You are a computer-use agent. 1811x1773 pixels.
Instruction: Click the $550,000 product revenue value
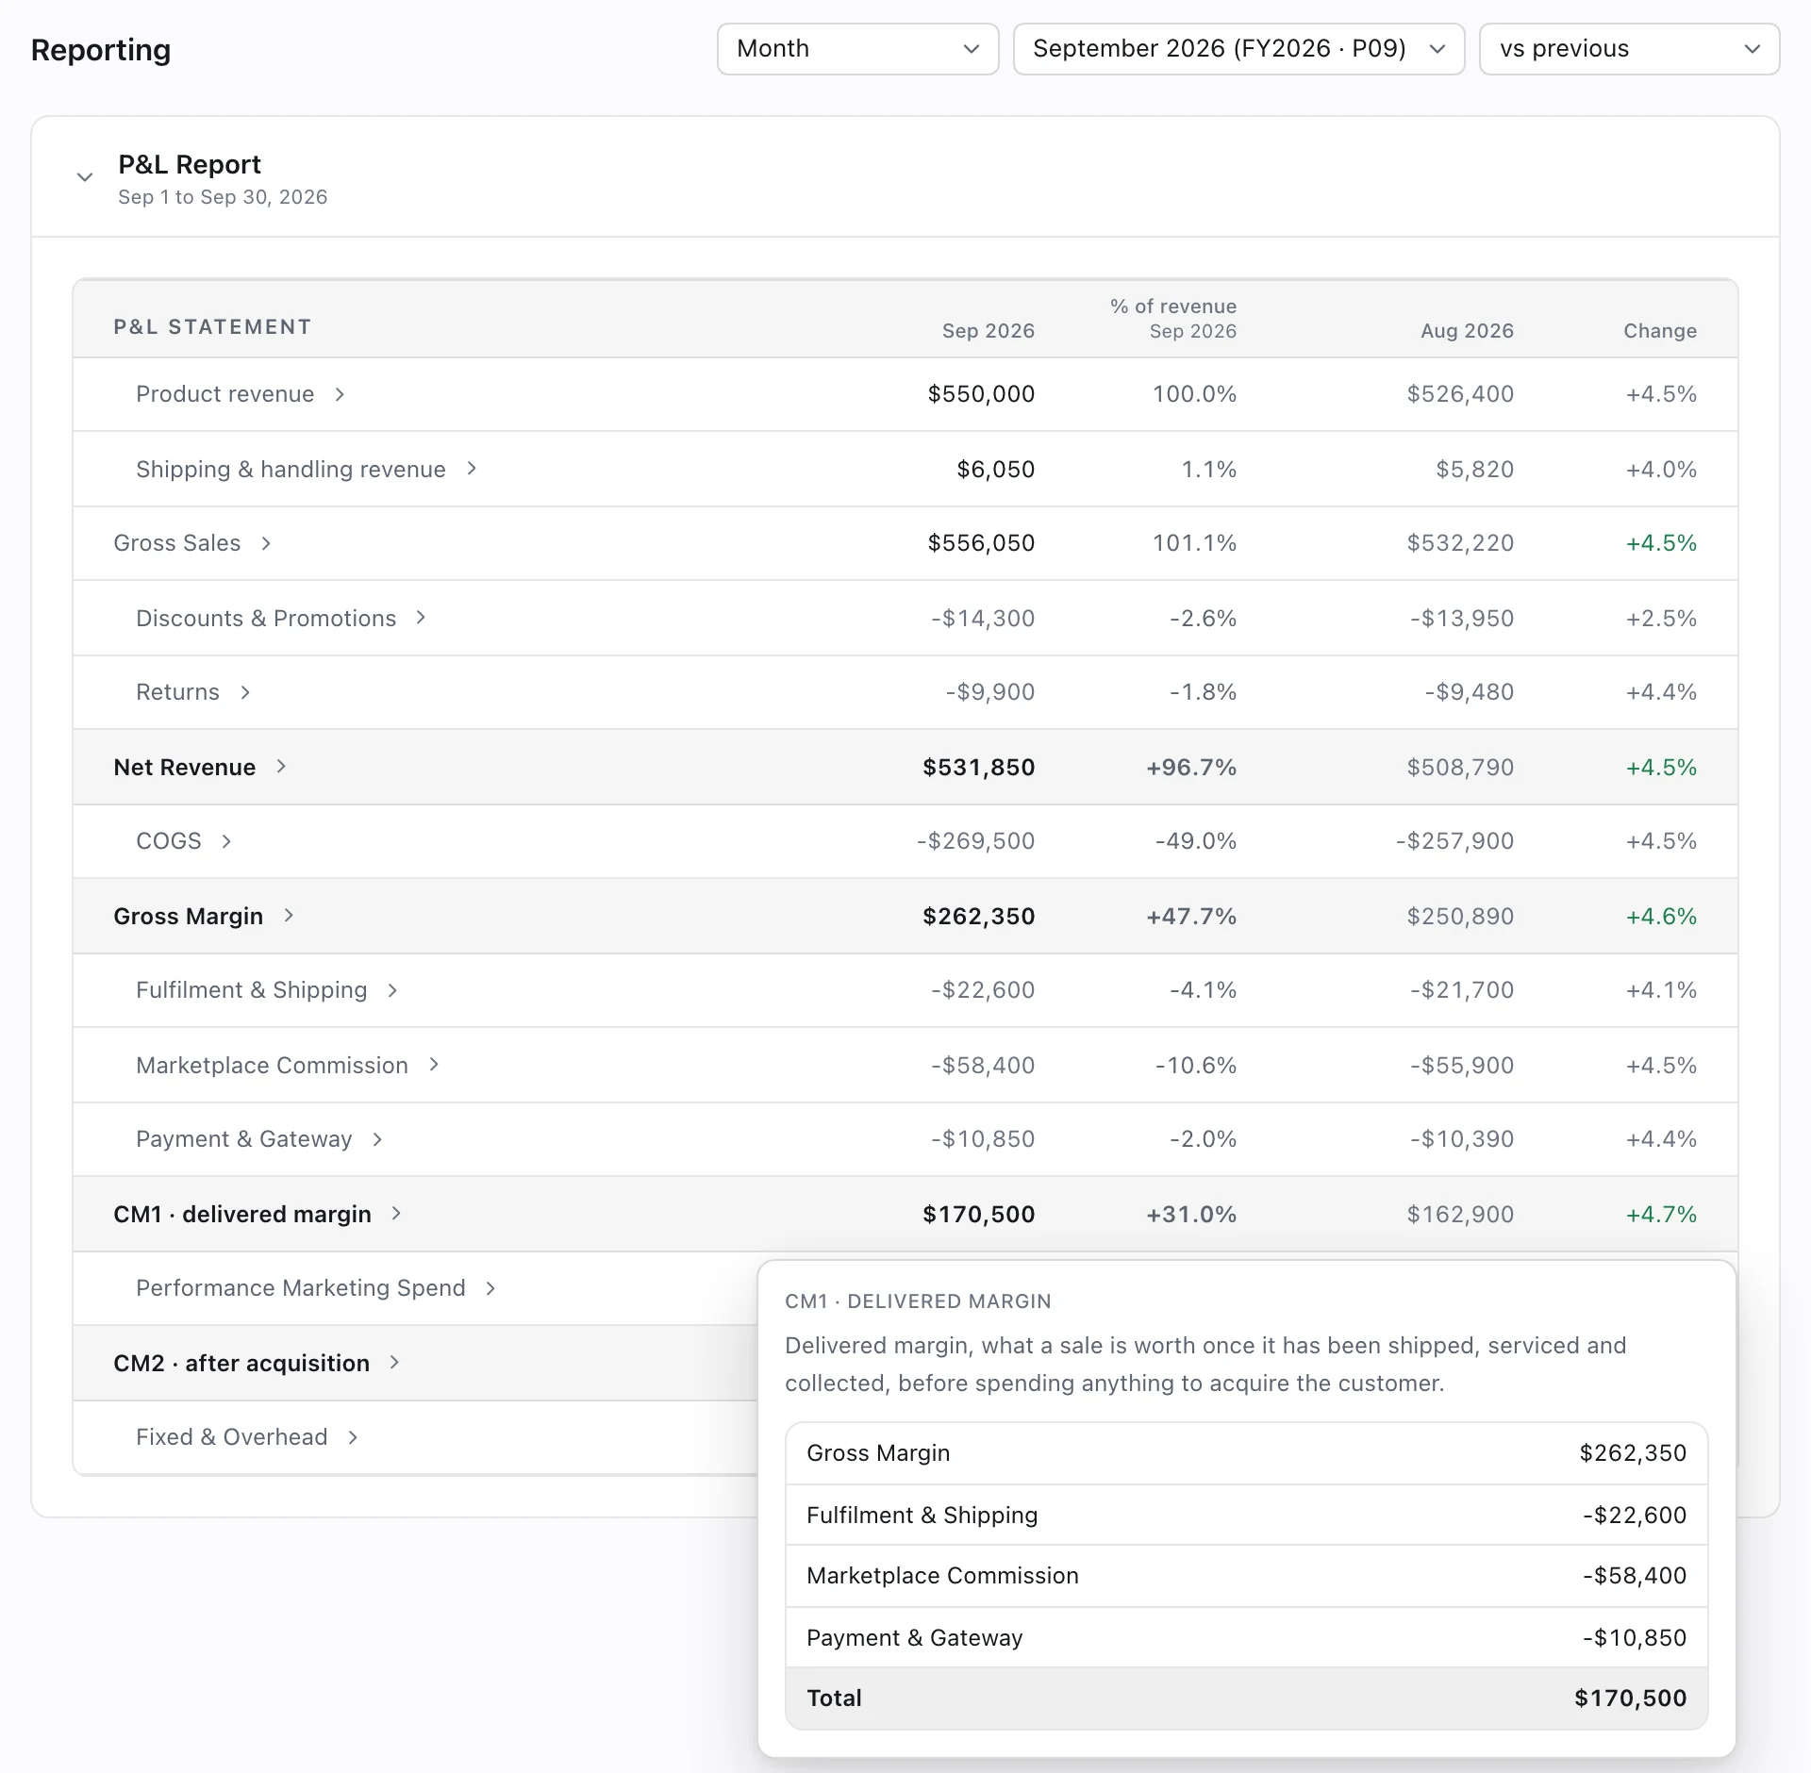click(x=981, y=394)
